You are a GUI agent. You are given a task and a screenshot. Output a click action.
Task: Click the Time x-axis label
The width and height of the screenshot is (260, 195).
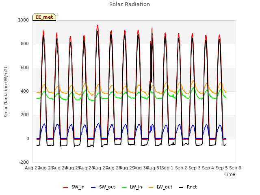click(x=230, y=174)
